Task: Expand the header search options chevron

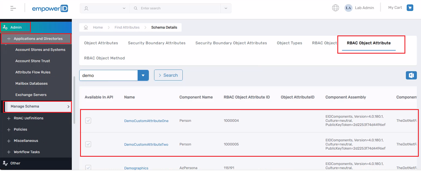Action: tap(226, 8)
